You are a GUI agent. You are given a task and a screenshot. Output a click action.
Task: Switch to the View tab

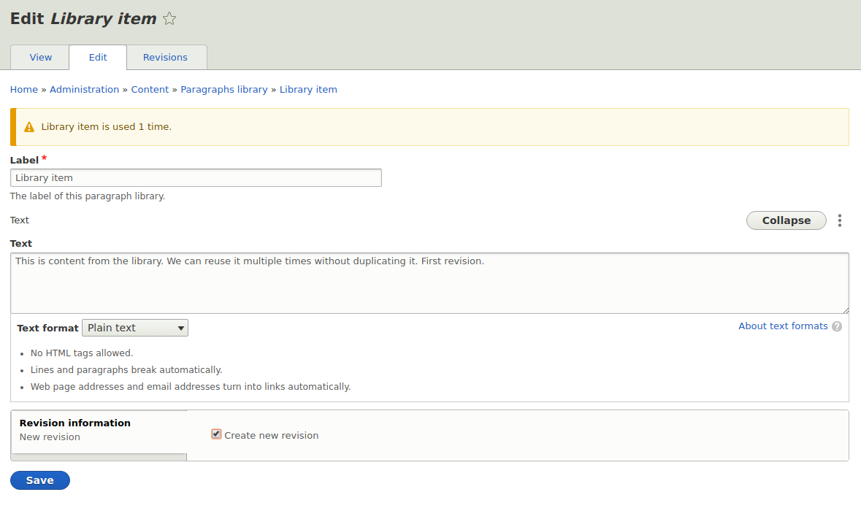point(40,57)
